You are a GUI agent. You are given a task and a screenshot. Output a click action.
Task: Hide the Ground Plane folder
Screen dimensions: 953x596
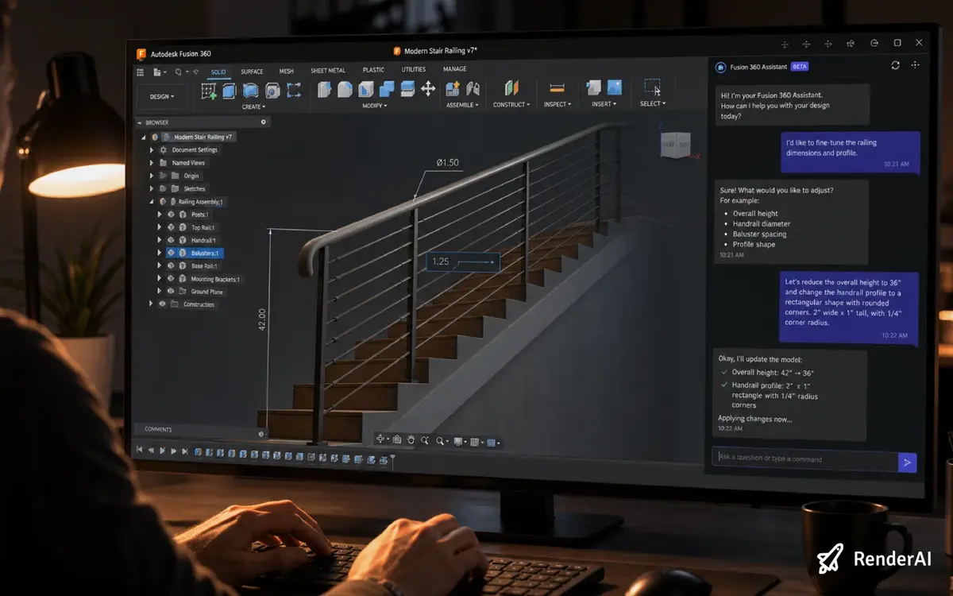[170, 292]
